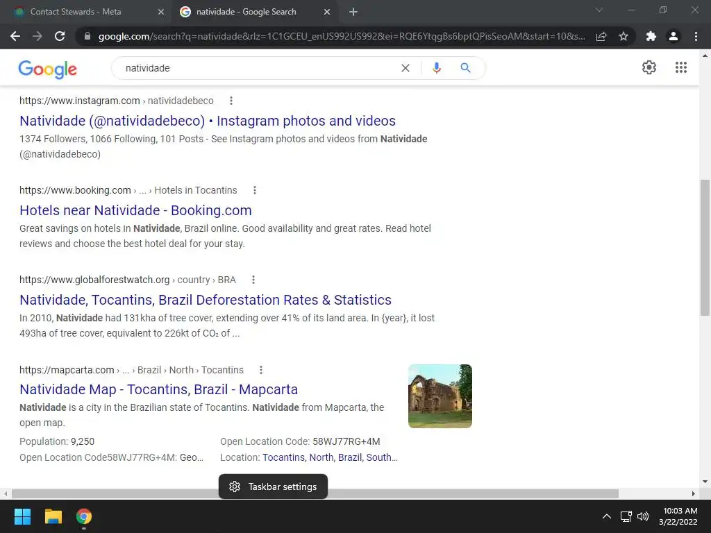Open the Windows Start menu
Screen dimensions: 711x533
[22, 516]
